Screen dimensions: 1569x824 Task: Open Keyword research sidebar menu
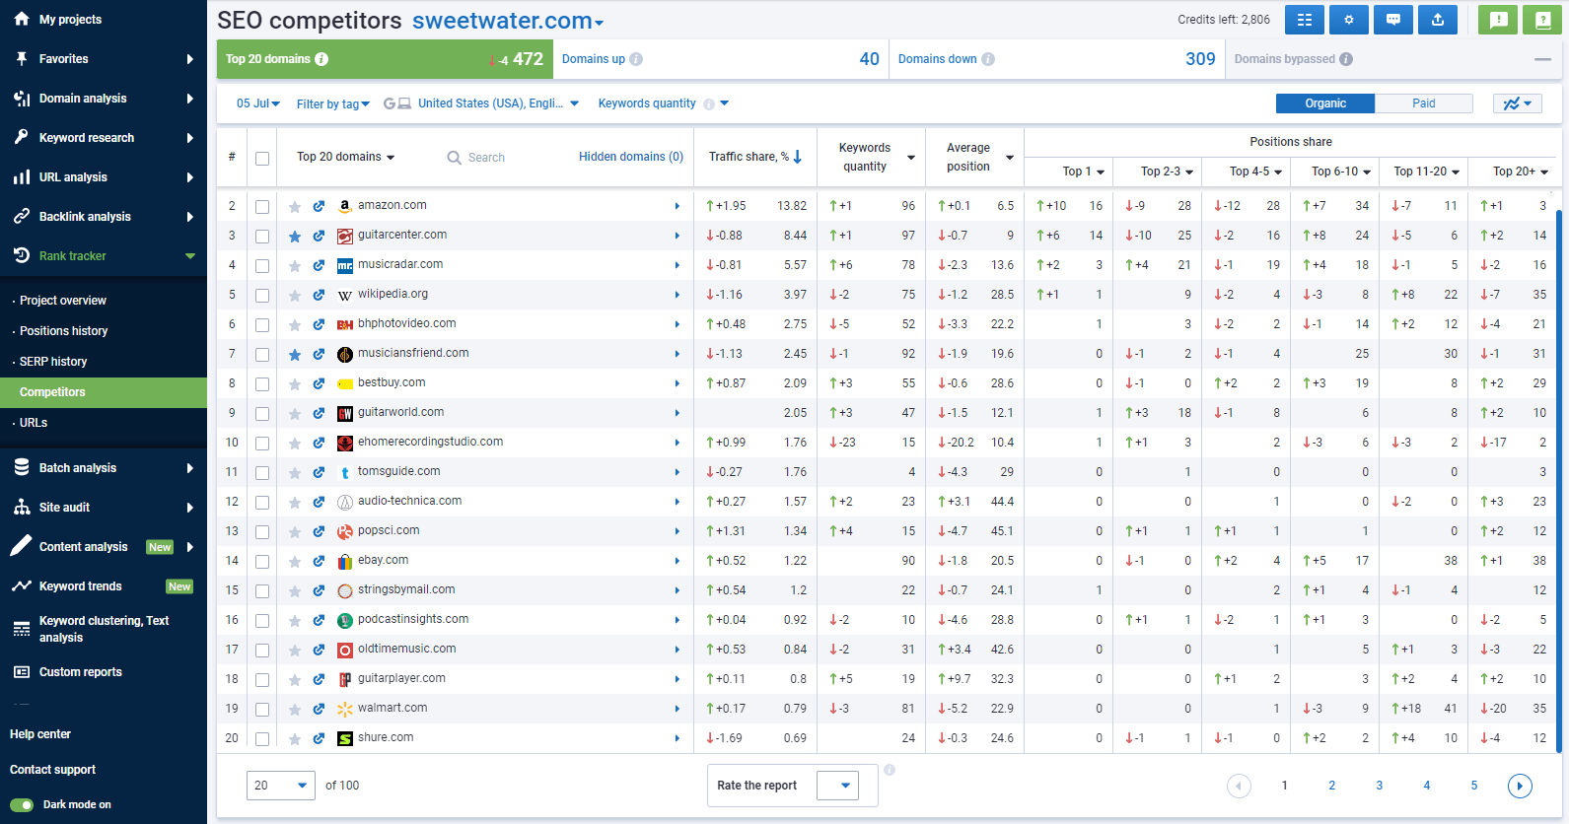point(104,138)
